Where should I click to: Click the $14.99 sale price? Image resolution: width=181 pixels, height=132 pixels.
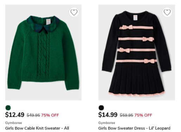point(108,115)
